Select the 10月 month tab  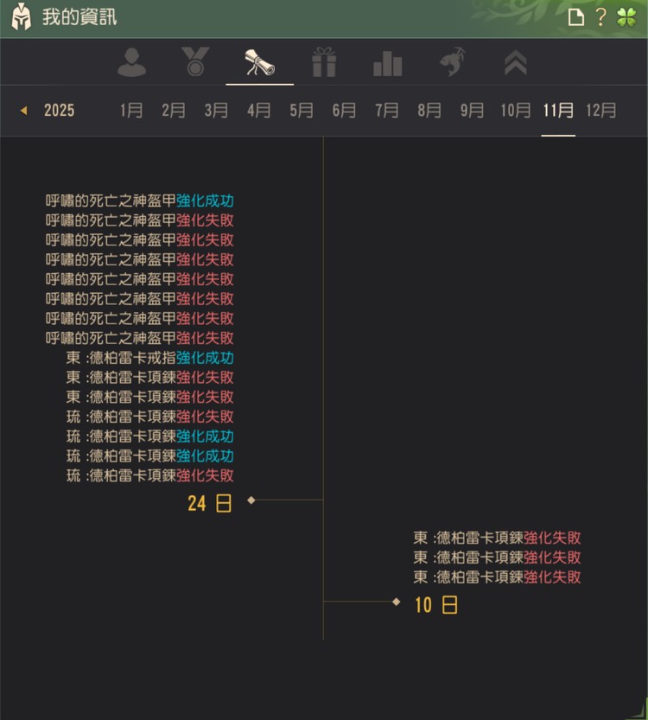coord(515,111)
